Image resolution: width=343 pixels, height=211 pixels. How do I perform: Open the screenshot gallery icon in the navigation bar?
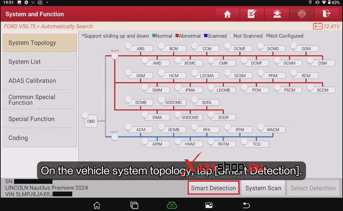click(x=209, y=205)
